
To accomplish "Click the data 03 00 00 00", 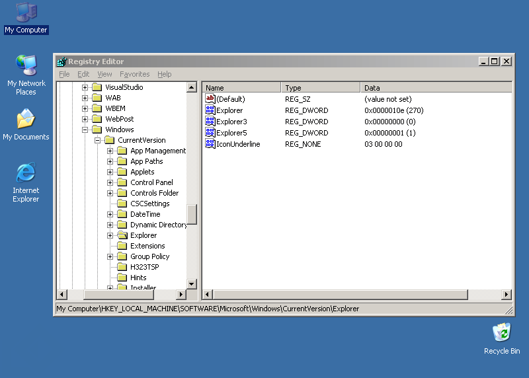I will [384, 144].
